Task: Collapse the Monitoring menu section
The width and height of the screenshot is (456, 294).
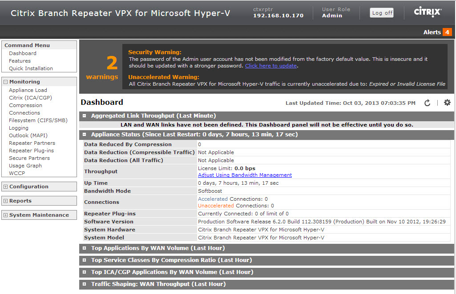Action: pos(5,82)
